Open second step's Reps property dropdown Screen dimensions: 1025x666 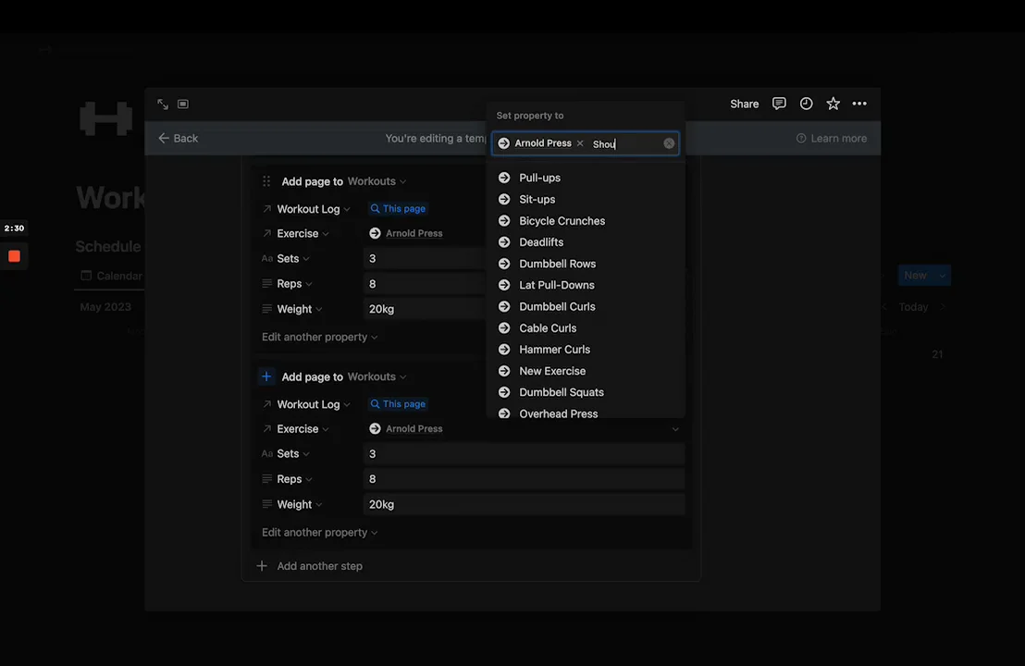294,479
